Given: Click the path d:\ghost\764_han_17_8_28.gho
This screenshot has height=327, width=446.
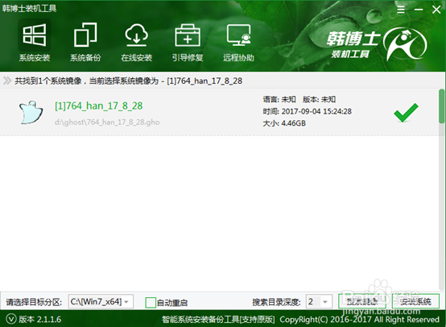Looking at the screenshot, I should click(x=107, y=122).
